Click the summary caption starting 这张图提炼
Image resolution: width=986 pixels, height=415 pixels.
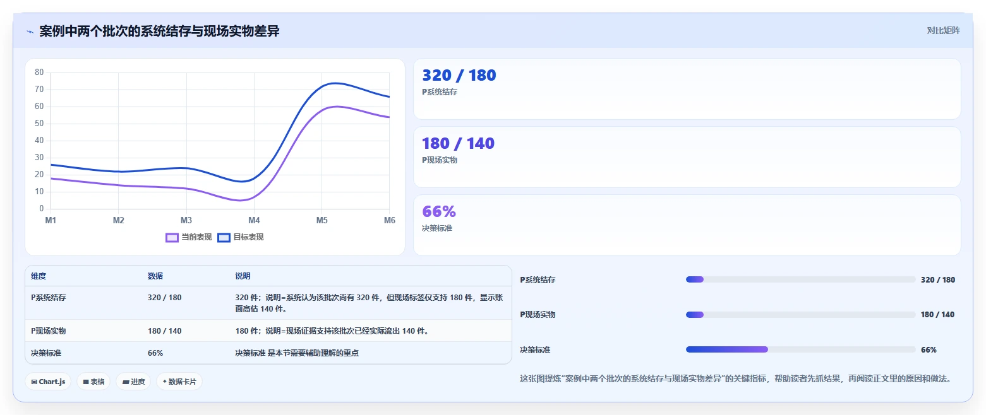(735, 379)
